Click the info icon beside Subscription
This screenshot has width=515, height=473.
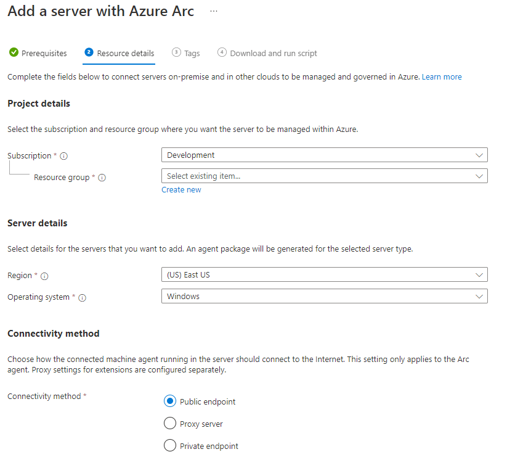(64, 156)
